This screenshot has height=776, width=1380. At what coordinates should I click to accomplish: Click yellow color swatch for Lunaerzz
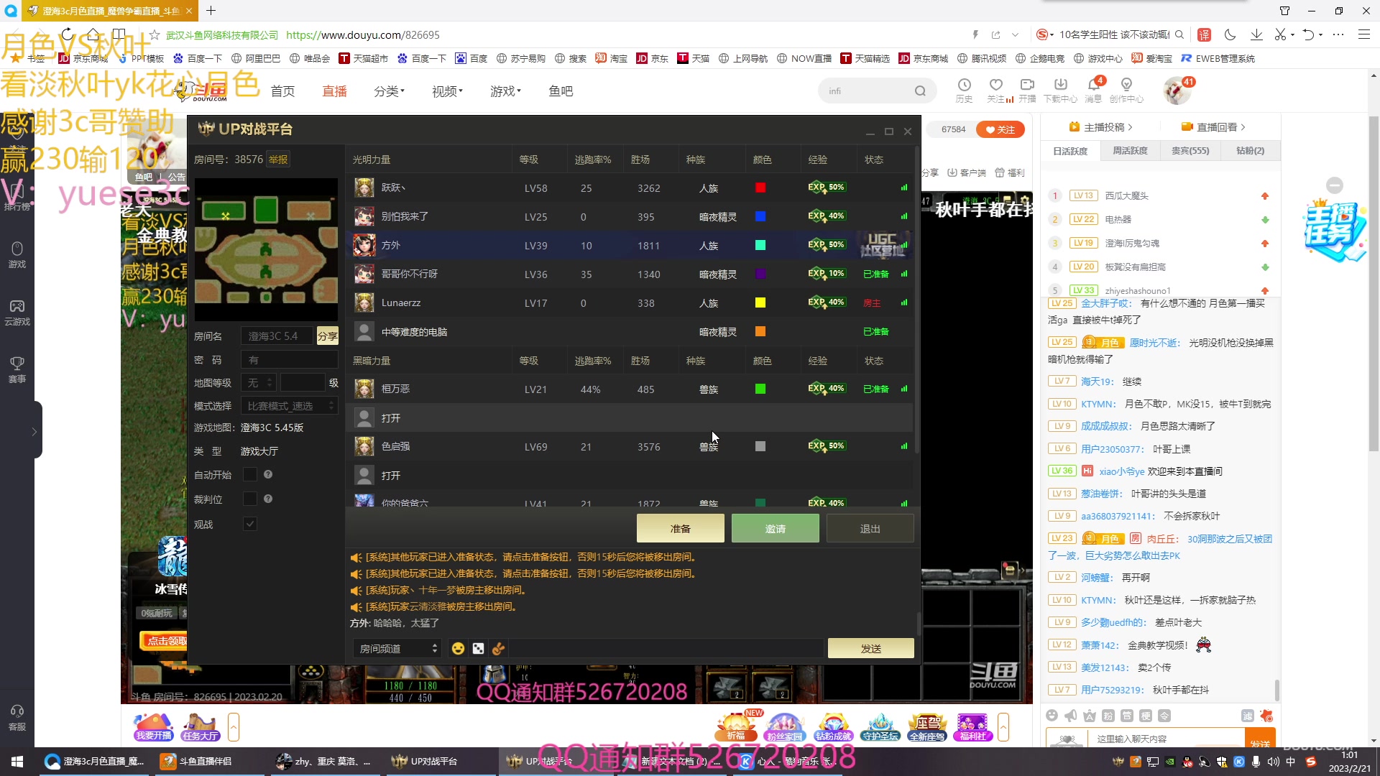point(760,302)
